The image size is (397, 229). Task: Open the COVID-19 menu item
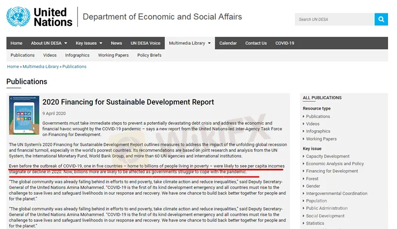pyautogui.click(x=284, y=43)
